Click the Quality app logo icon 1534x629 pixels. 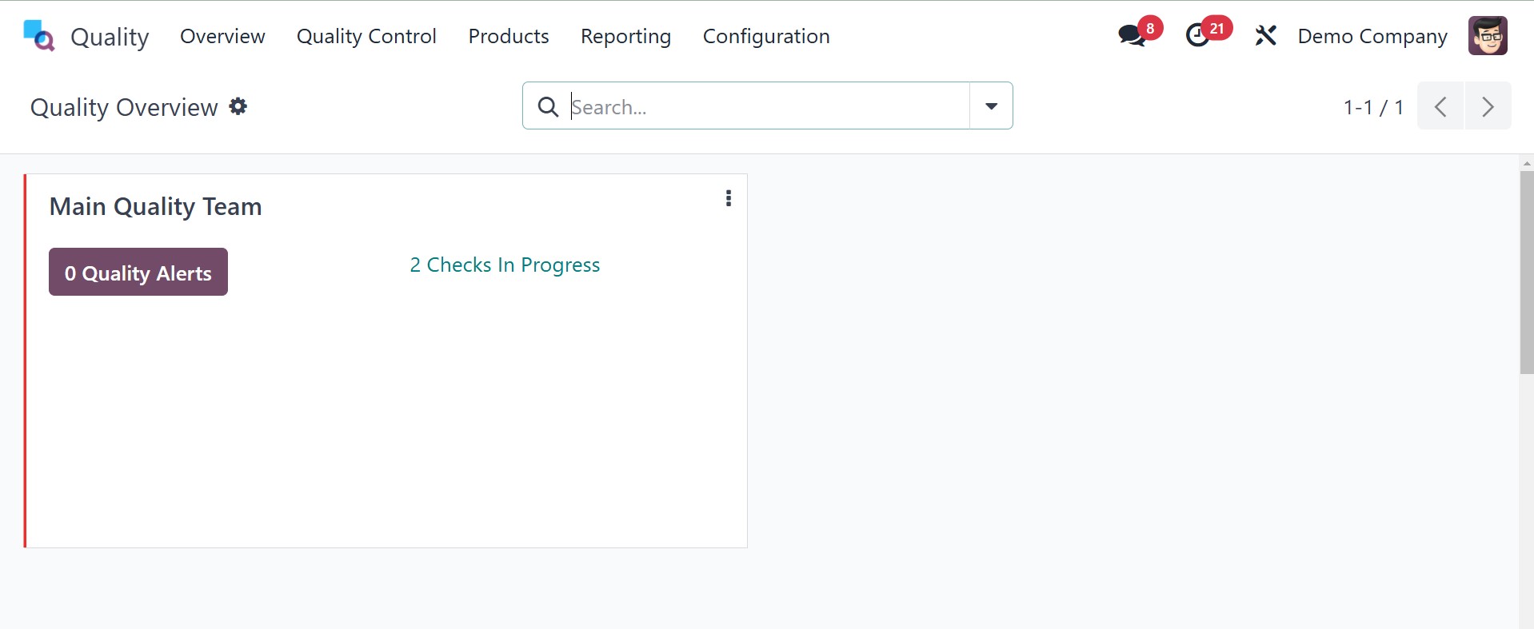38,36
